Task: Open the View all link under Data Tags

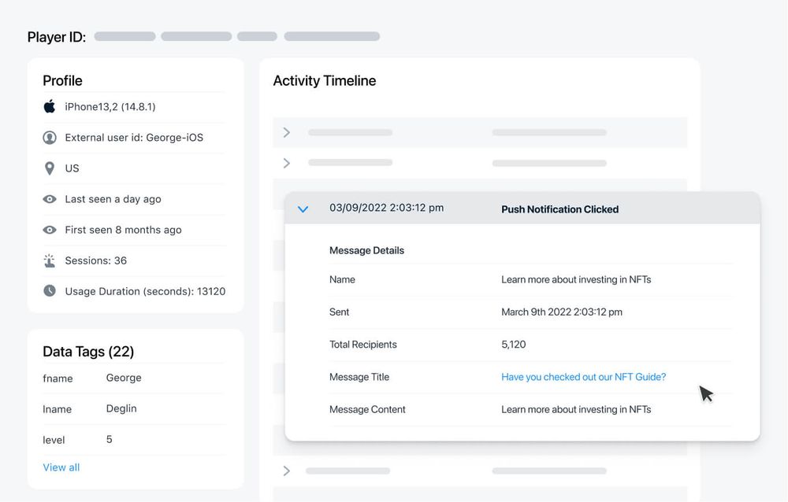Action: coord(61,467)
